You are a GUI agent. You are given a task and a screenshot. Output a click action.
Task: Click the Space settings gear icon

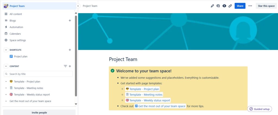[x=6, y=40]
